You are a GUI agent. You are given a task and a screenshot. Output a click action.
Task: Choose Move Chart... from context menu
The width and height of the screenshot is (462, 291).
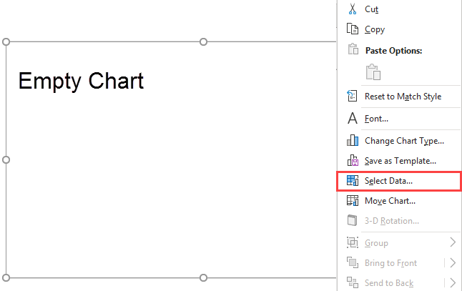coord(390,201)
